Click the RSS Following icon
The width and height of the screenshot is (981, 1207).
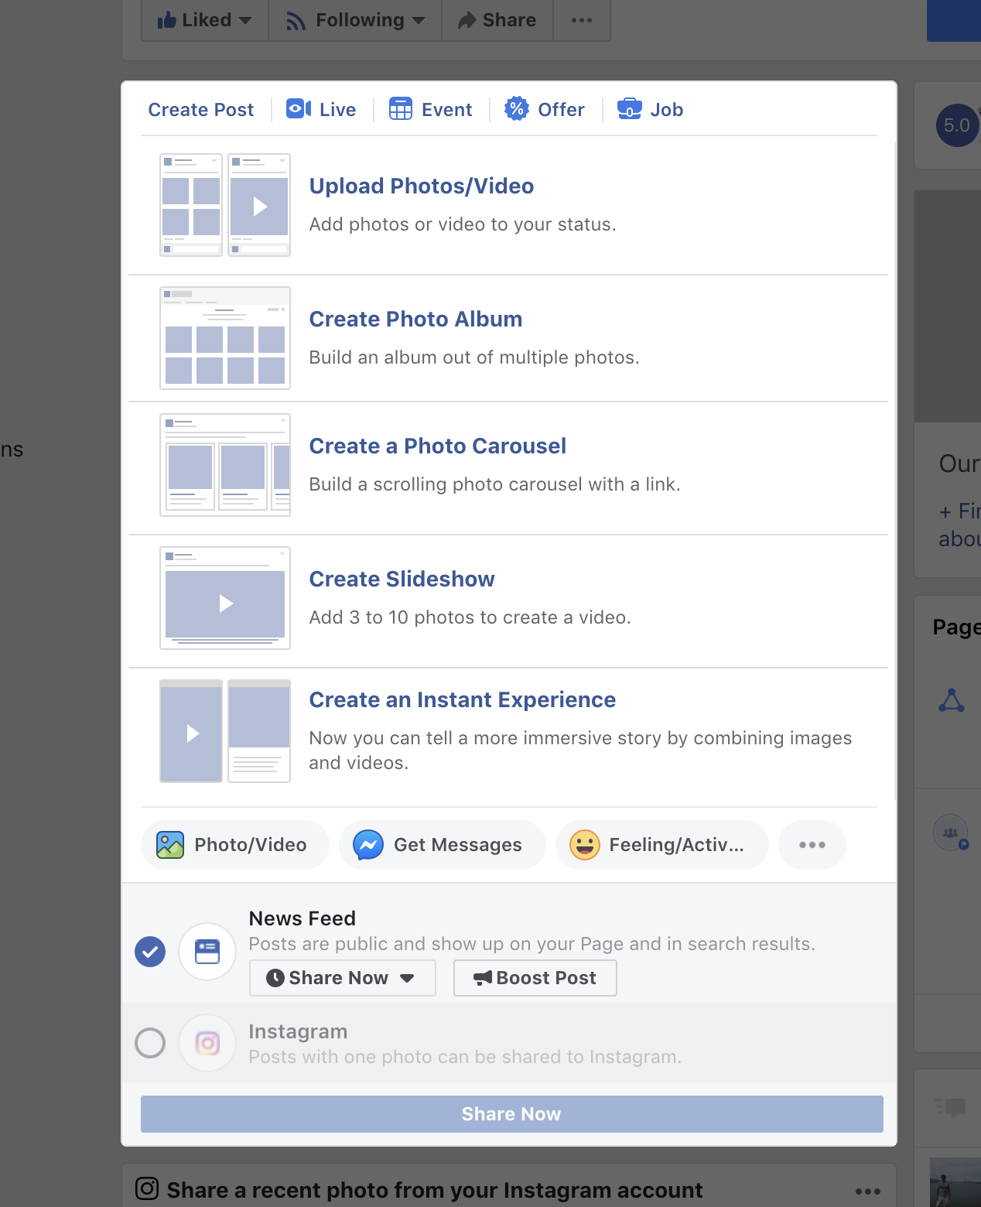[296, 21]
